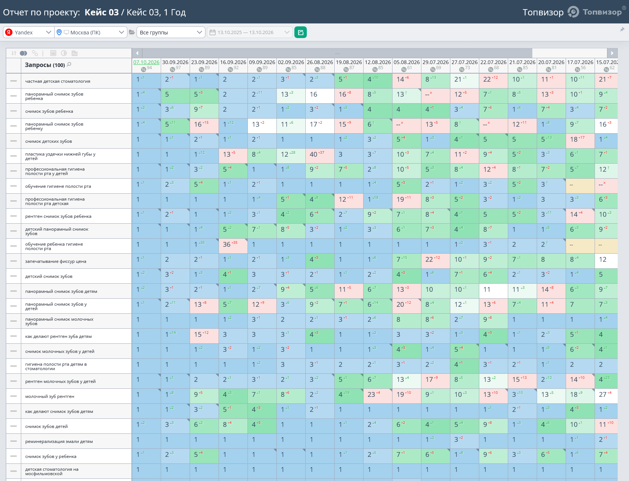629x481 pixels.
Task: Click query 'частная детская стоматология'
Action: point(57,81)
